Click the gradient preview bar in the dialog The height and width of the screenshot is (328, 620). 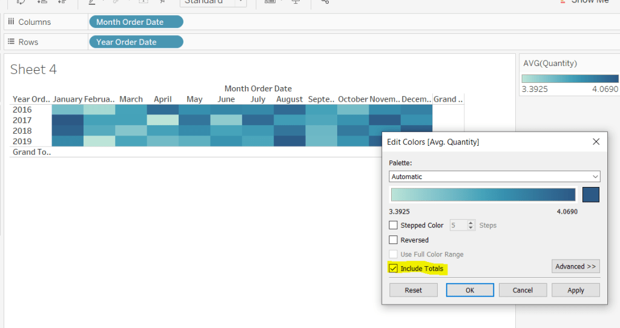pyautogui.click(x=483, y=194)
